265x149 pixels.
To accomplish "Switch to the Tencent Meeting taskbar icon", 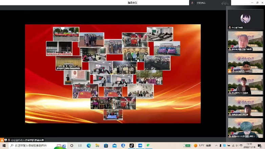I will point(140,146).
